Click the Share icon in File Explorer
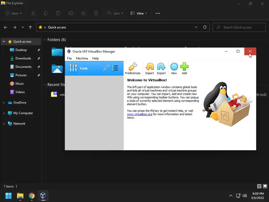The width and height of the screenshot is (269, 202). point(83,13)
